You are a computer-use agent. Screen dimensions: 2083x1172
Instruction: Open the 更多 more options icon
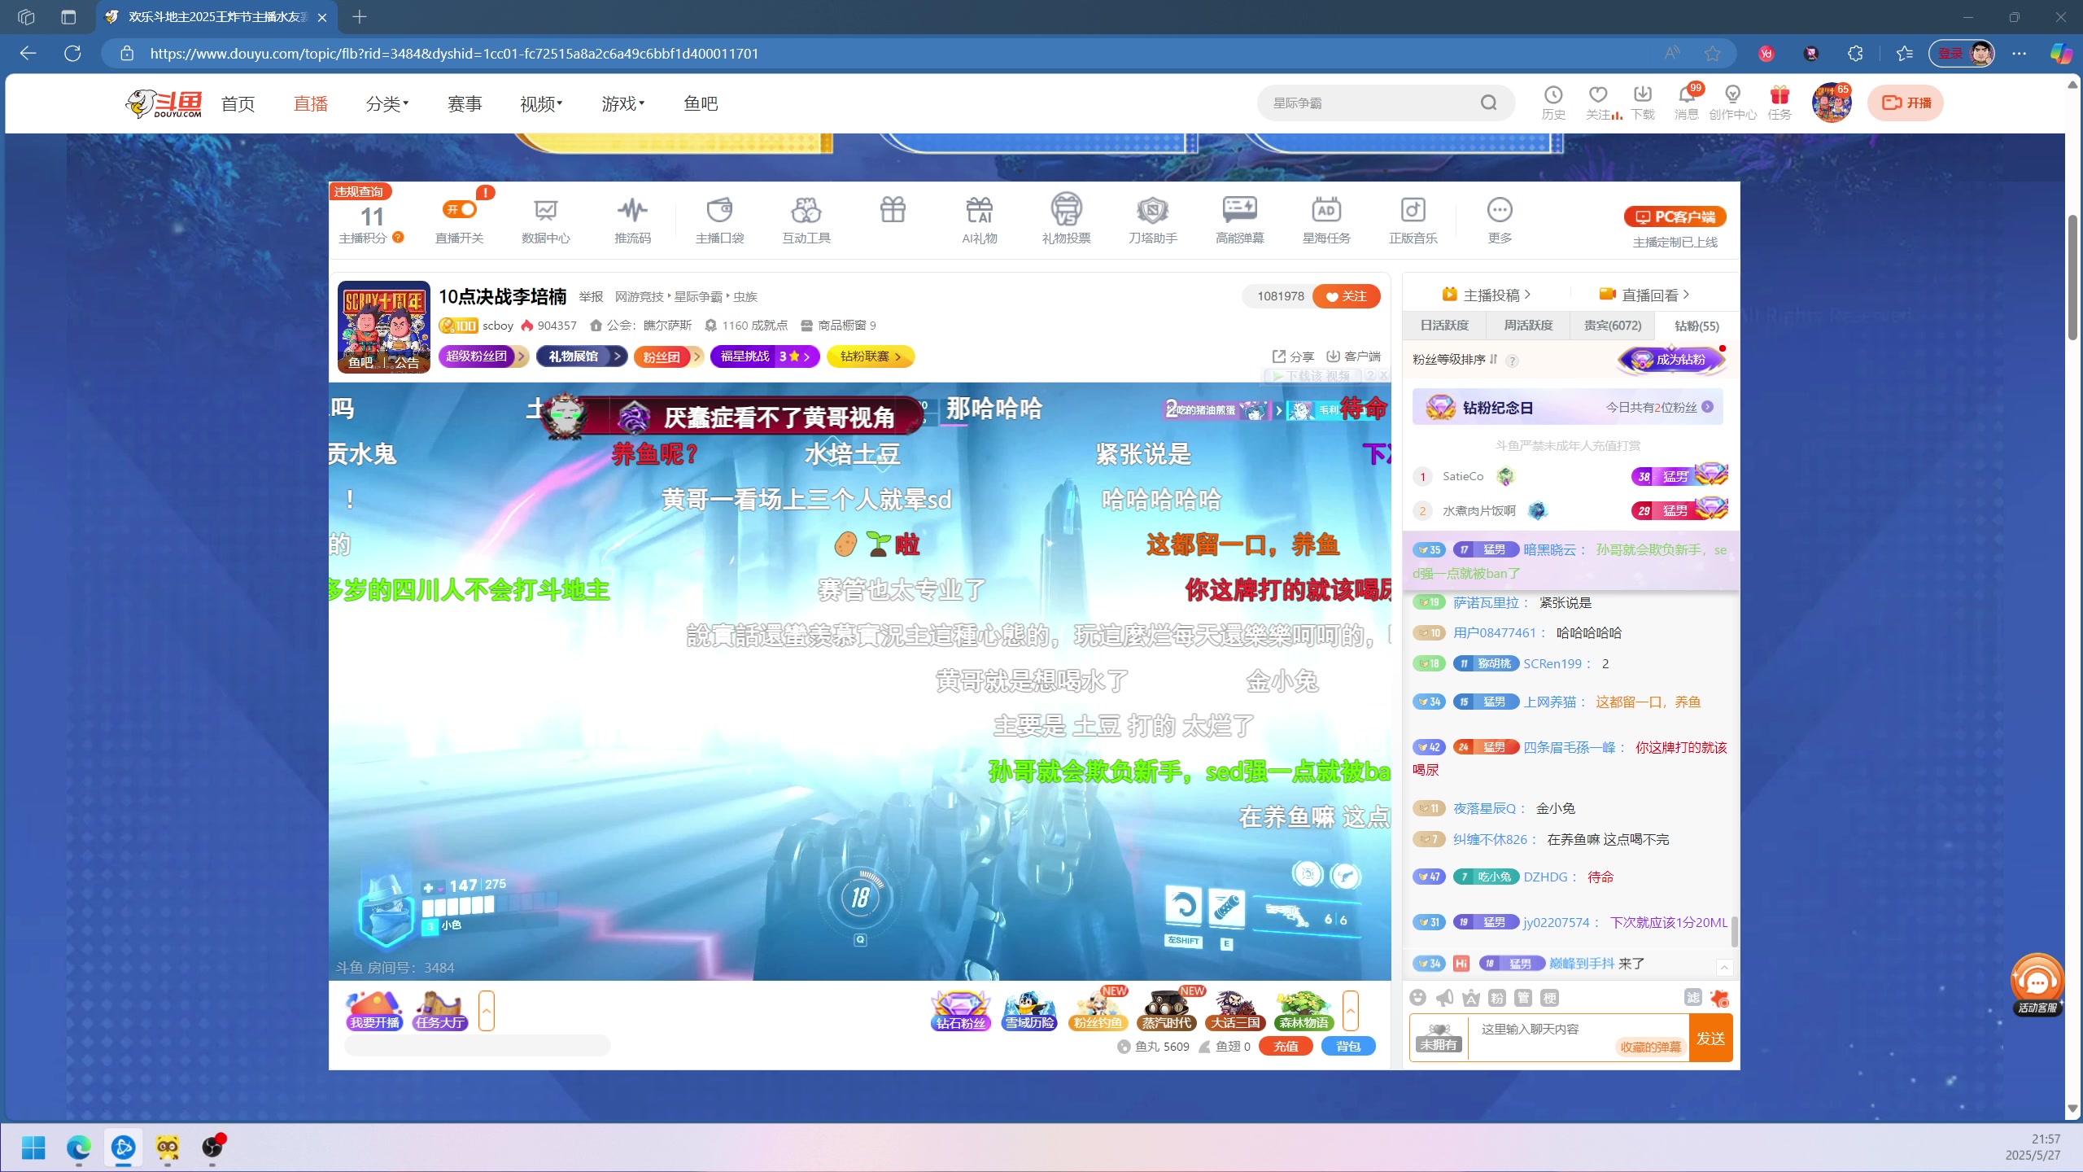point(1500,220)
